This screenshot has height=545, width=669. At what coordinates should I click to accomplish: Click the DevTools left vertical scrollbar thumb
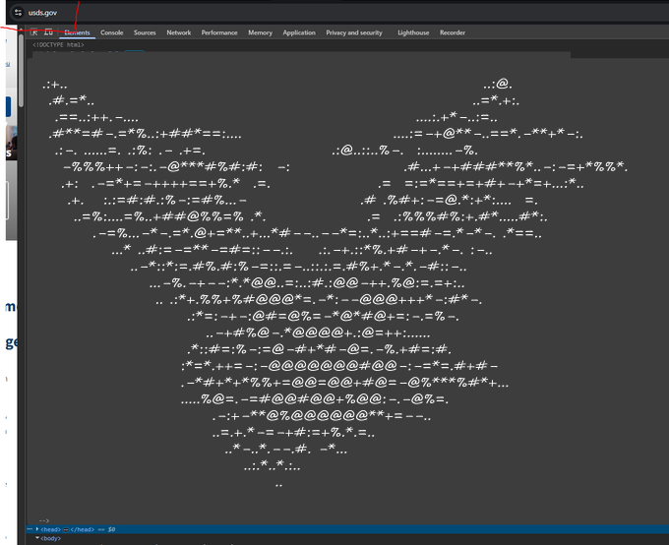(x=21, y=70)
